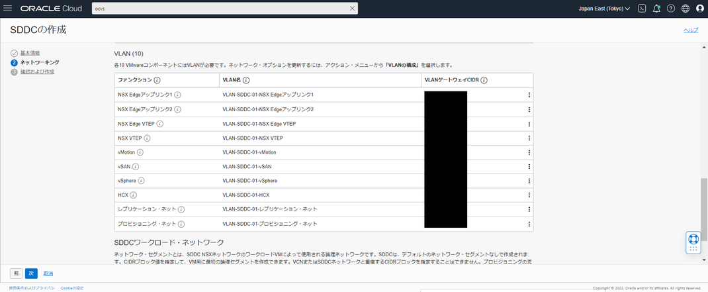This screenshot has height=292, width=708.
Task: Open Japan East (Tokyo) region dropdown
Action: pyautogui.click(x=604, y=9)
